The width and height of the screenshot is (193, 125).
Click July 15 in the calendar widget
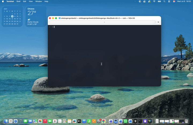click(x=12, y=19)
